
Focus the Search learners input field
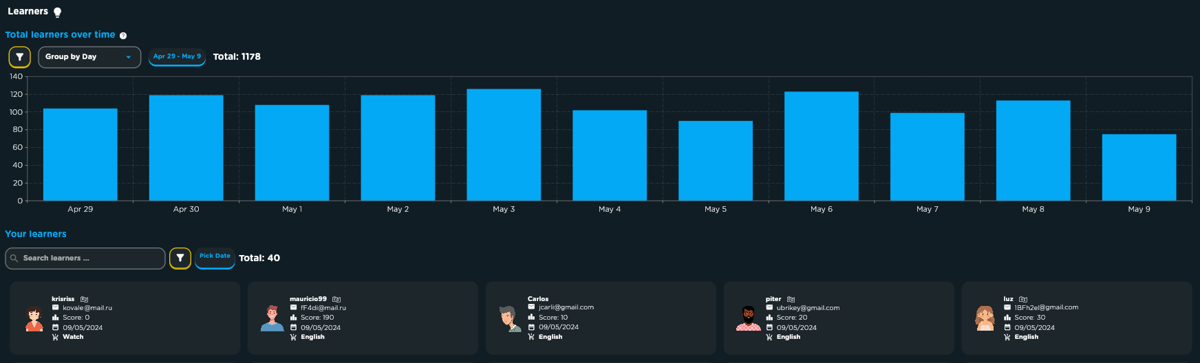coord(85,258)
